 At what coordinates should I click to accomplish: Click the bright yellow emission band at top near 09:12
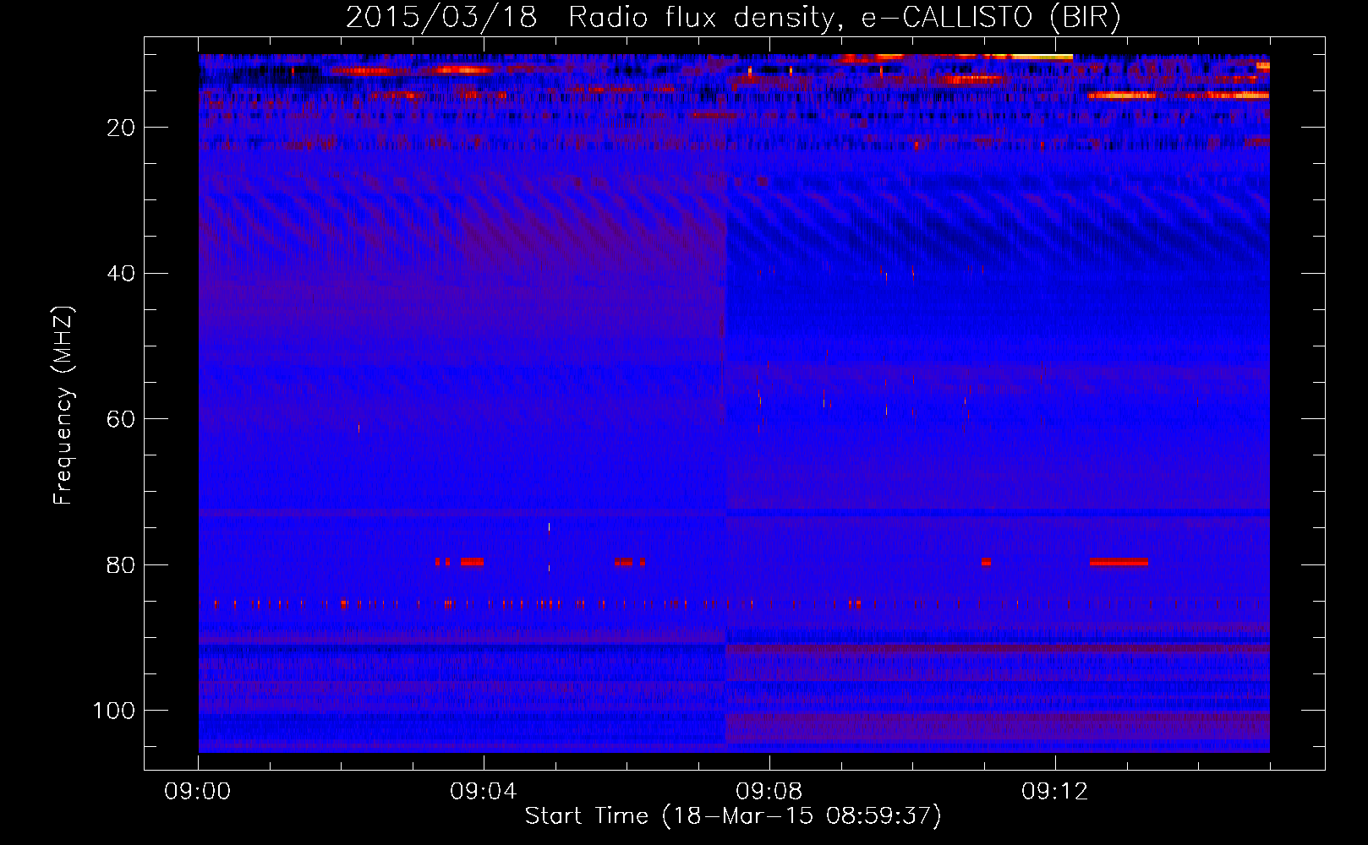click(1042, 57)
